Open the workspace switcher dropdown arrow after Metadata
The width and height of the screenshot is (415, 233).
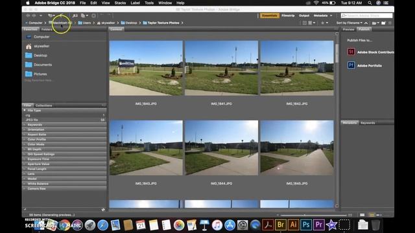point(331,16)
